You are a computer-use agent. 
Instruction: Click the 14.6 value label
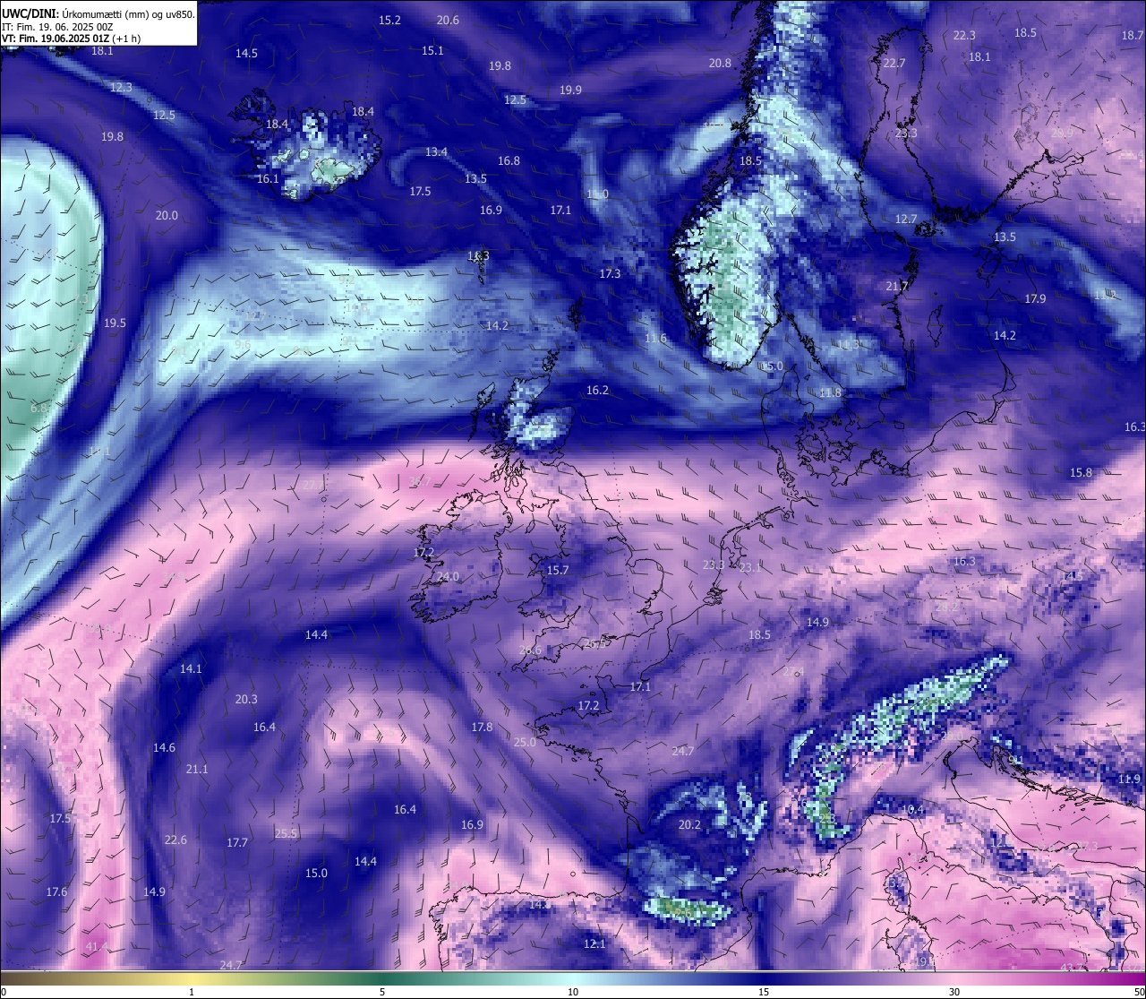(x=164, y=747)
